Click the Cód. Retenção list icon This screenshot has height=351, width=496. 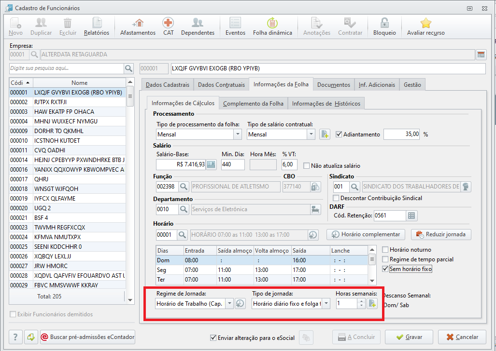[411, 216]
